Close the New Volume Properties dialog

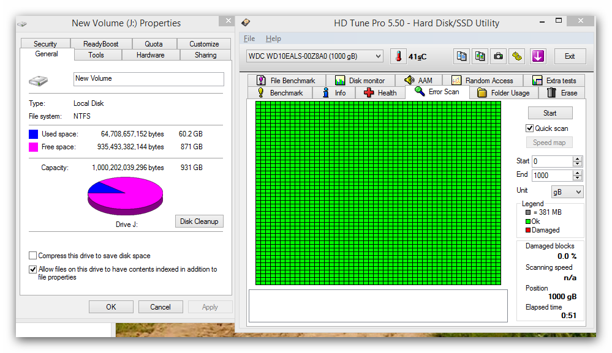click(x=229, y=21)
